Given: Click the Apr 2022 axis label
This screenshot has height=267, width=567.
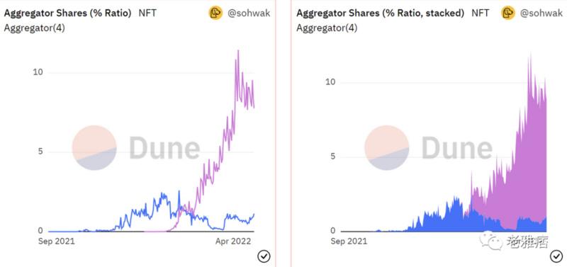Looking at the screenshot, I should click(x=233, y=242).
